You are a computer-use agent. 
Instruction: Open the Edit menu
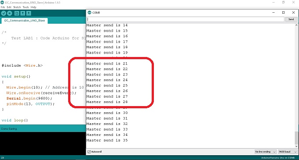coord(9,7)
